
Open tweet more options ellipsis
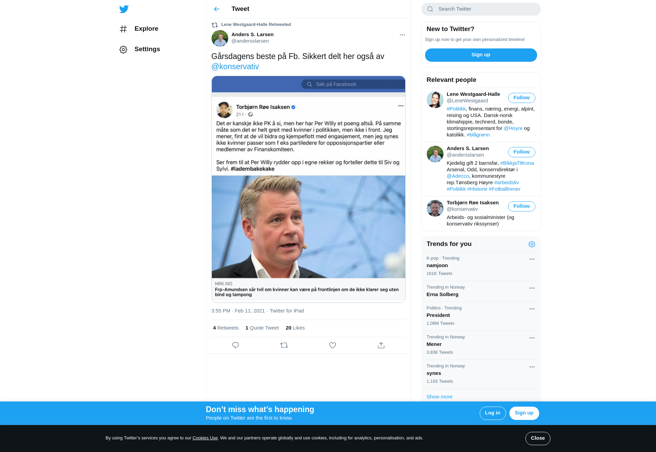pos(402,35)
